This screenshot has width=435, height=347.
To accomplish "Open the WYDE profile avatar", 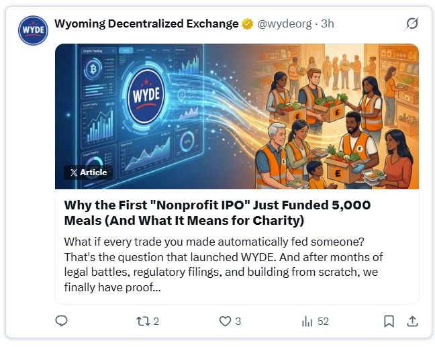I will pyautogui.click(x=32, y=30).
